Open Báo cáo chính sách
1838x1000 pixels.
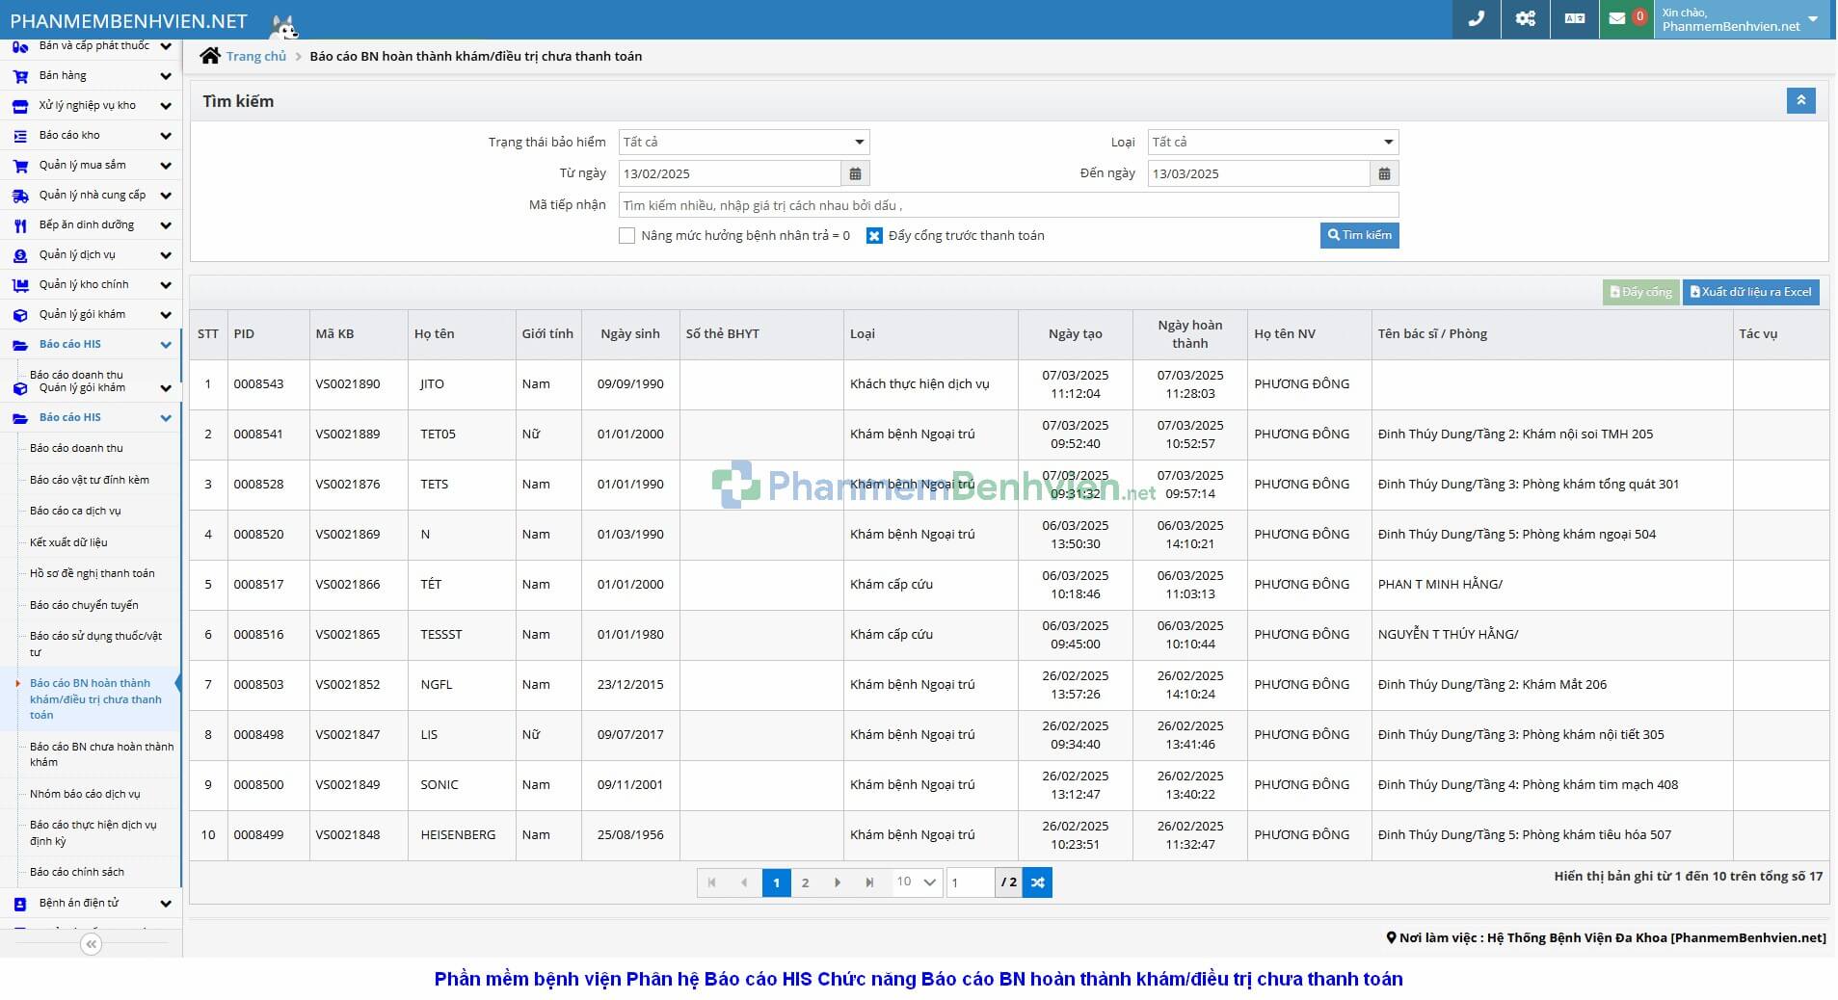click(77, 872)
